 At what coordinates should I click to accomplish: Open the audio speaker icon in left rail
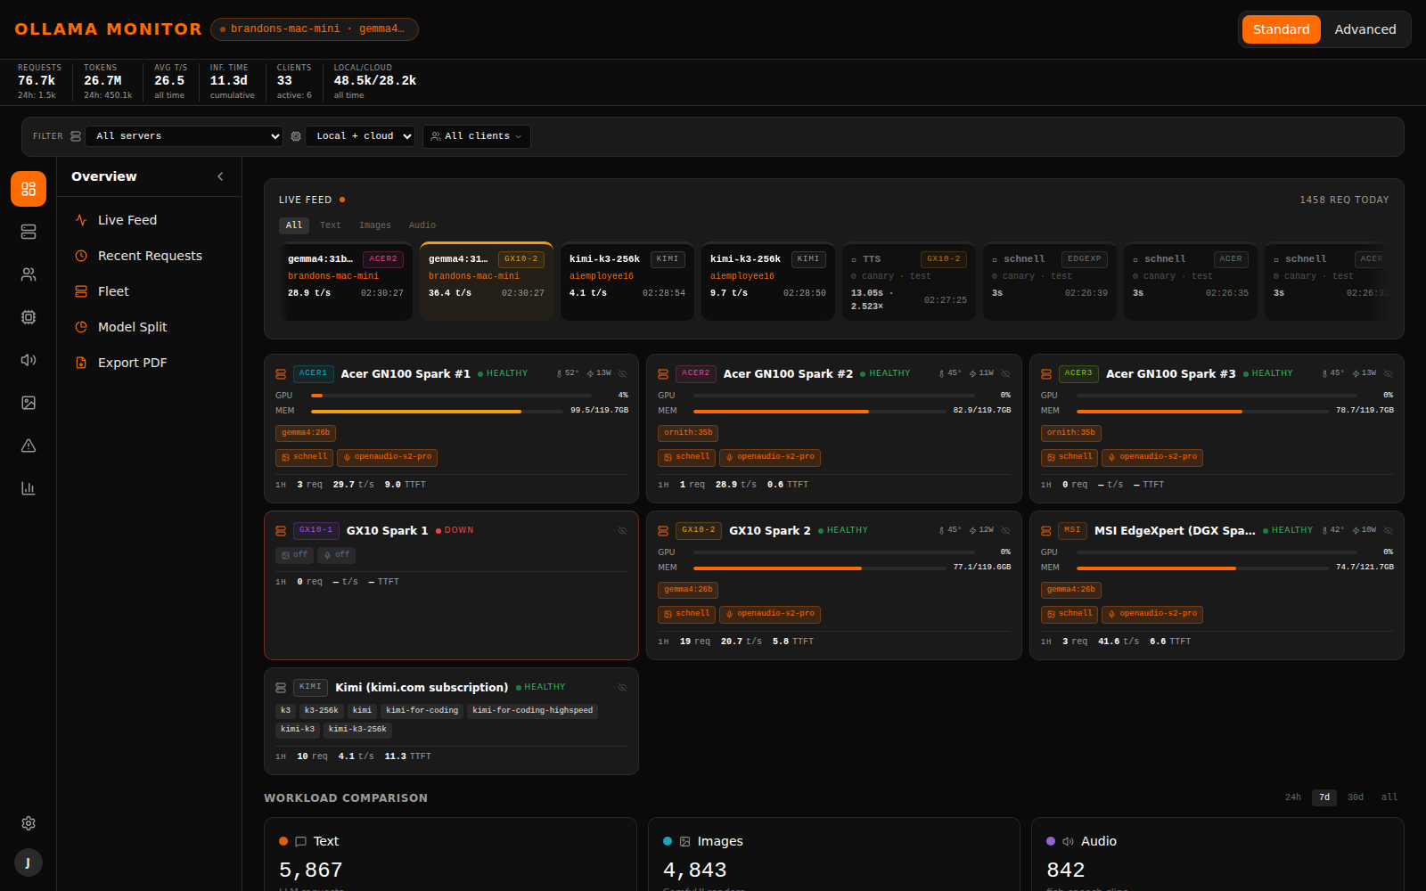point(29,360)
